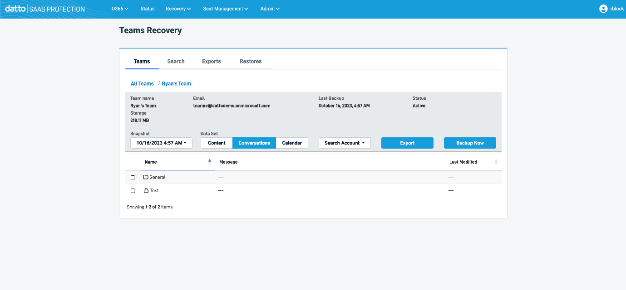Select the Calendar data set

(x=292, y=143)
